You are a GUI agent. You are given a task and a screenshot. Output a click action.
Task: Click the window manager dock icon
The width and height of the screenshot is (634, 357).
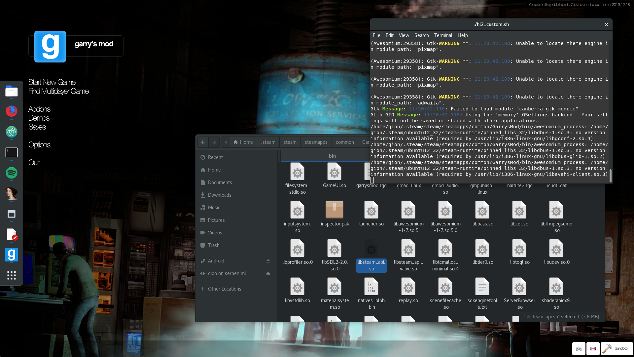coord(11,214)
